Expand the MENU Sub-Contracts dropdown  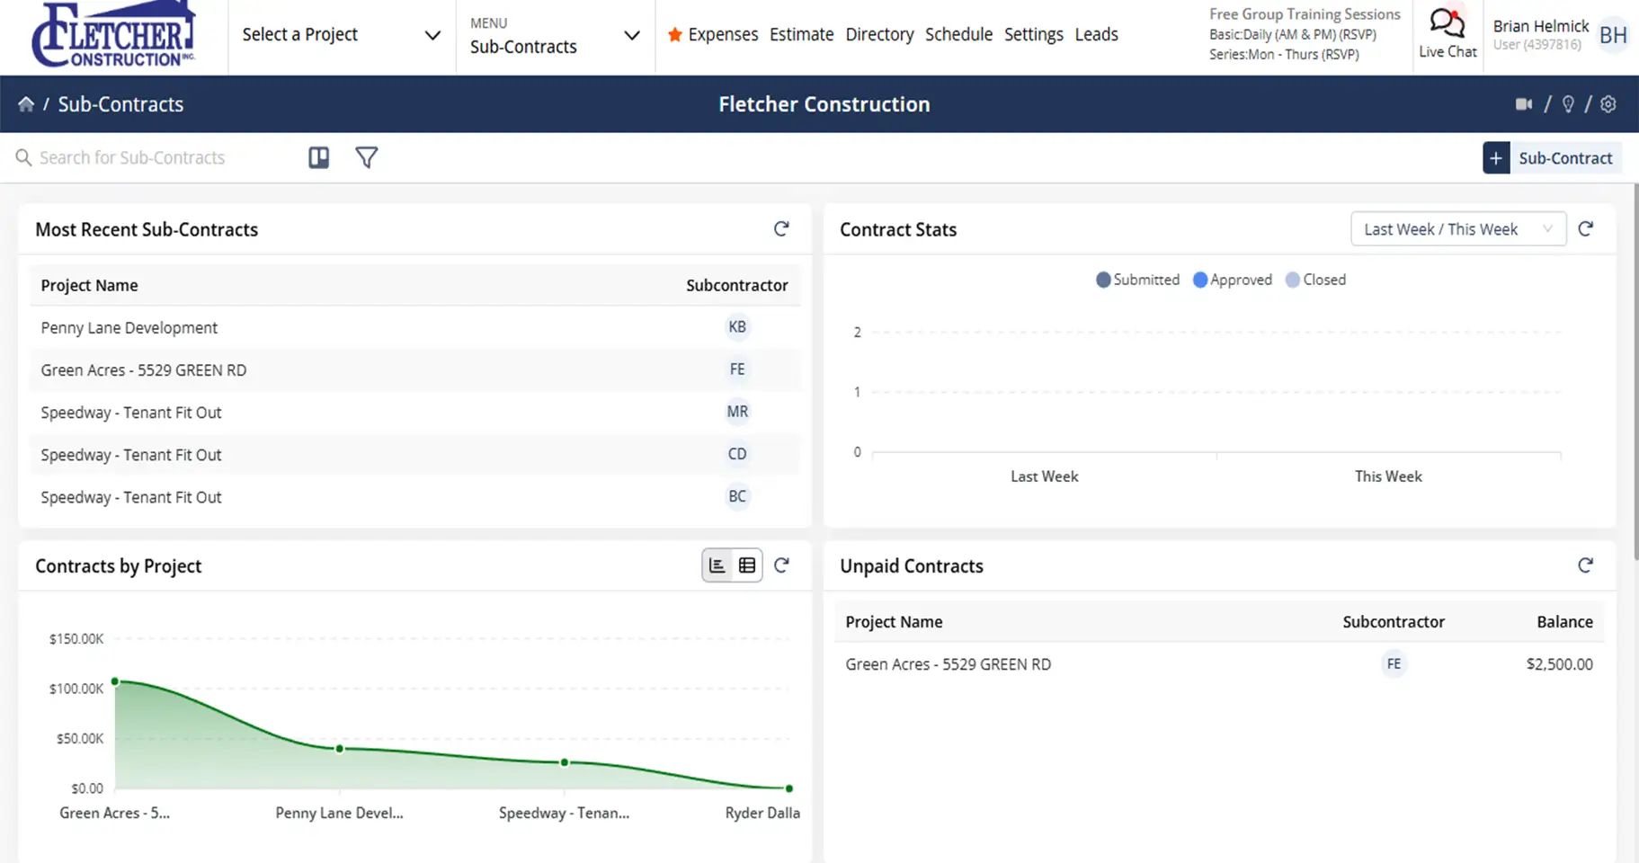555,35
